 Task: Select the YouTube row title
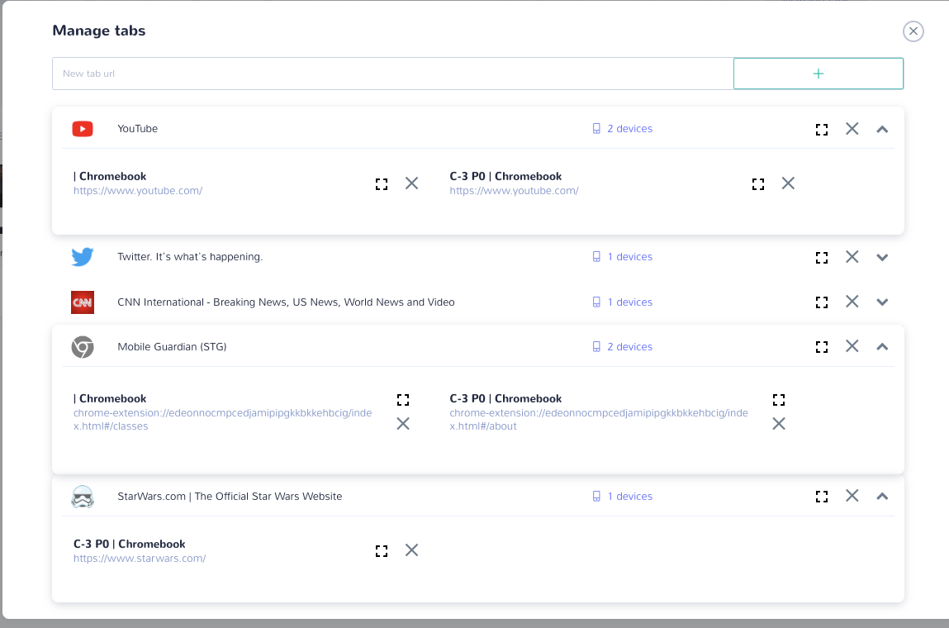coord(137,128)
